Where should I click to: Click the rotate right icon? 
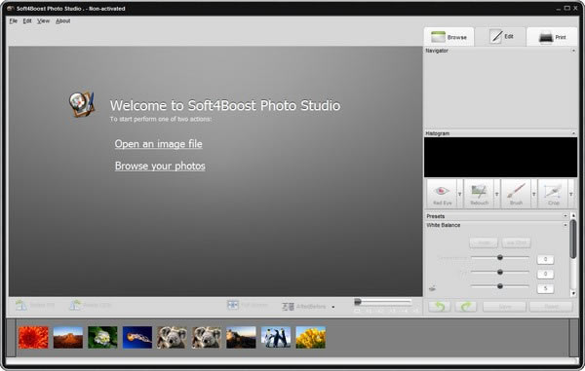coord(75,305)
